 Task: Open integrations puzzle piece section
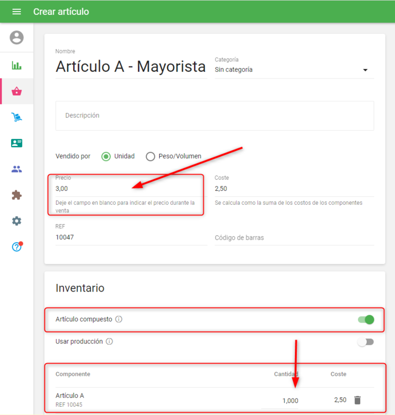click(x=17, y=195)
